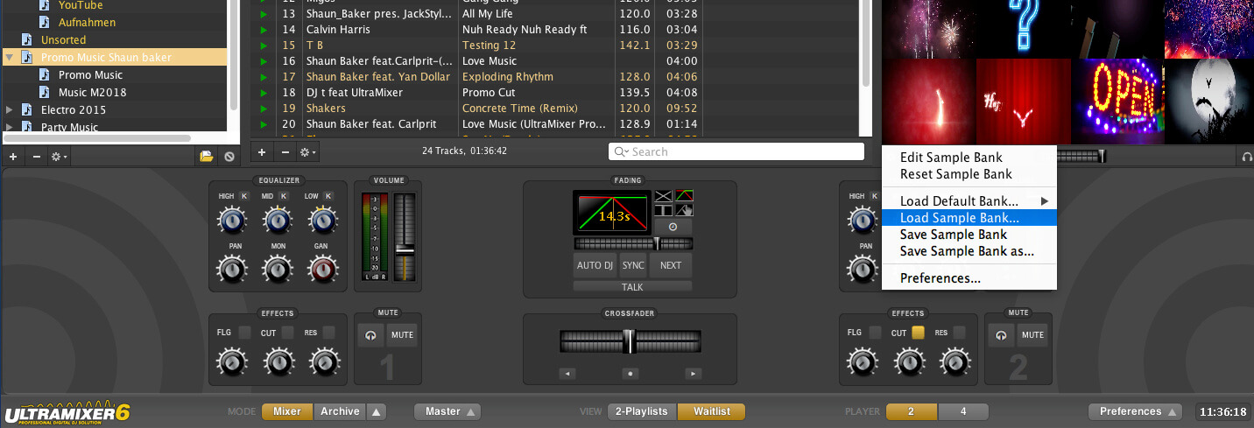Add track with playlist plus icon
The image size is (1254, 428).
(262, 152)
